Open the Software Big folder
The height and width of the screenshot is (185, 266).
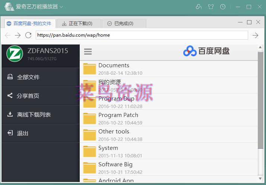click(169, 168)
